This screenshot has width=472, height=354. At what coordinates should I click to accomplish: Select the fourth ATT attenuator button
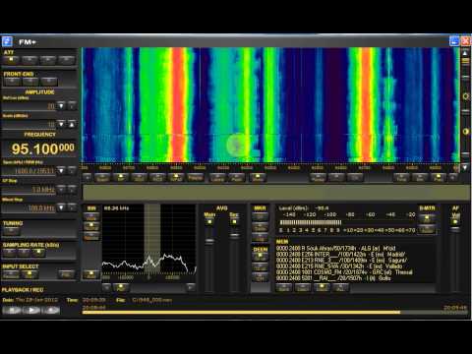click(67, 60)
